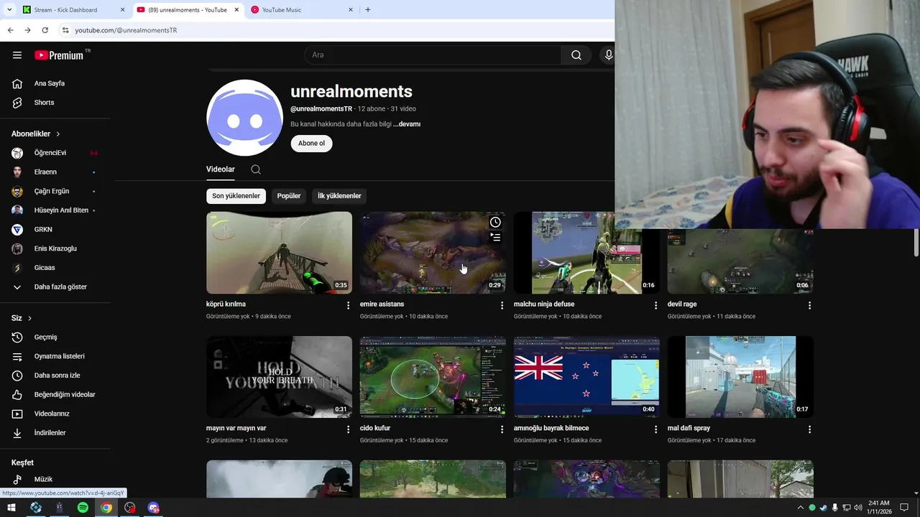Click the search magnifier button
920x517 pixels.
[x=576, y=55]
